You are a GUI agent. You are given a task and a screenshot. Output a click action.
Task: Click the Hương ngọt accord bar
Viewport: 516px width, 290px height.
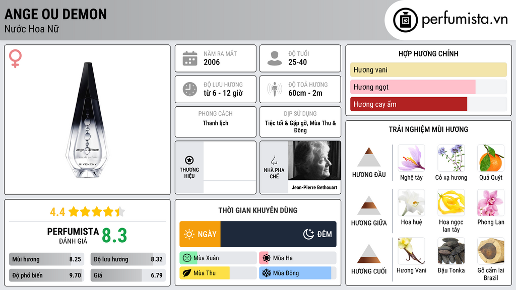(428, 87)
